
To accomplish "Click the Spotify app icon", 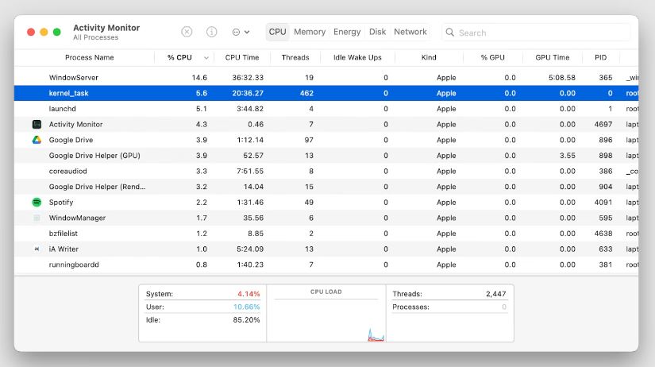I will point(37,203).
